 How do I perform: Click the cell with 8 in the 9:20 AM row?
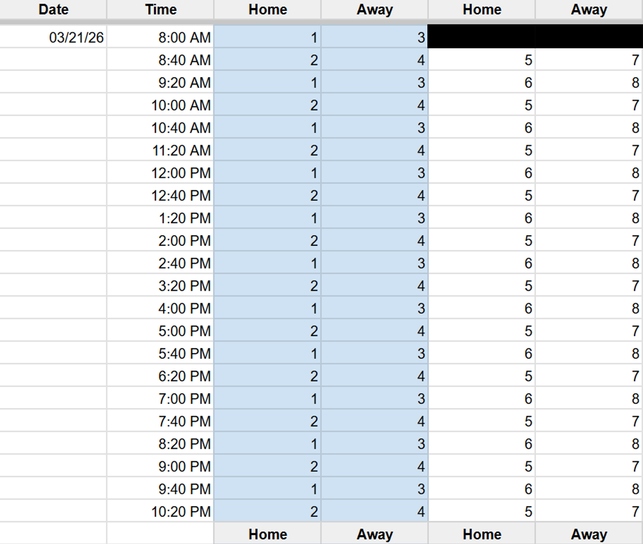[x=589, y=83]
